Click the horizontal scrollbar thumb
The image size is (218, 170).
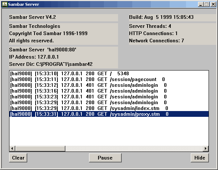[40, 149]
